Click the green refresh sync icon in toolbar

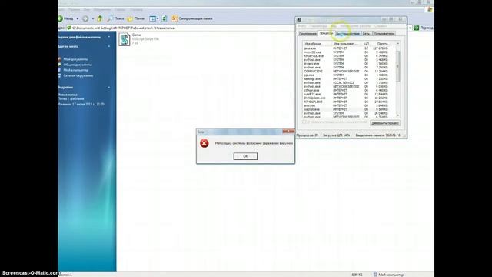[165, 18]
